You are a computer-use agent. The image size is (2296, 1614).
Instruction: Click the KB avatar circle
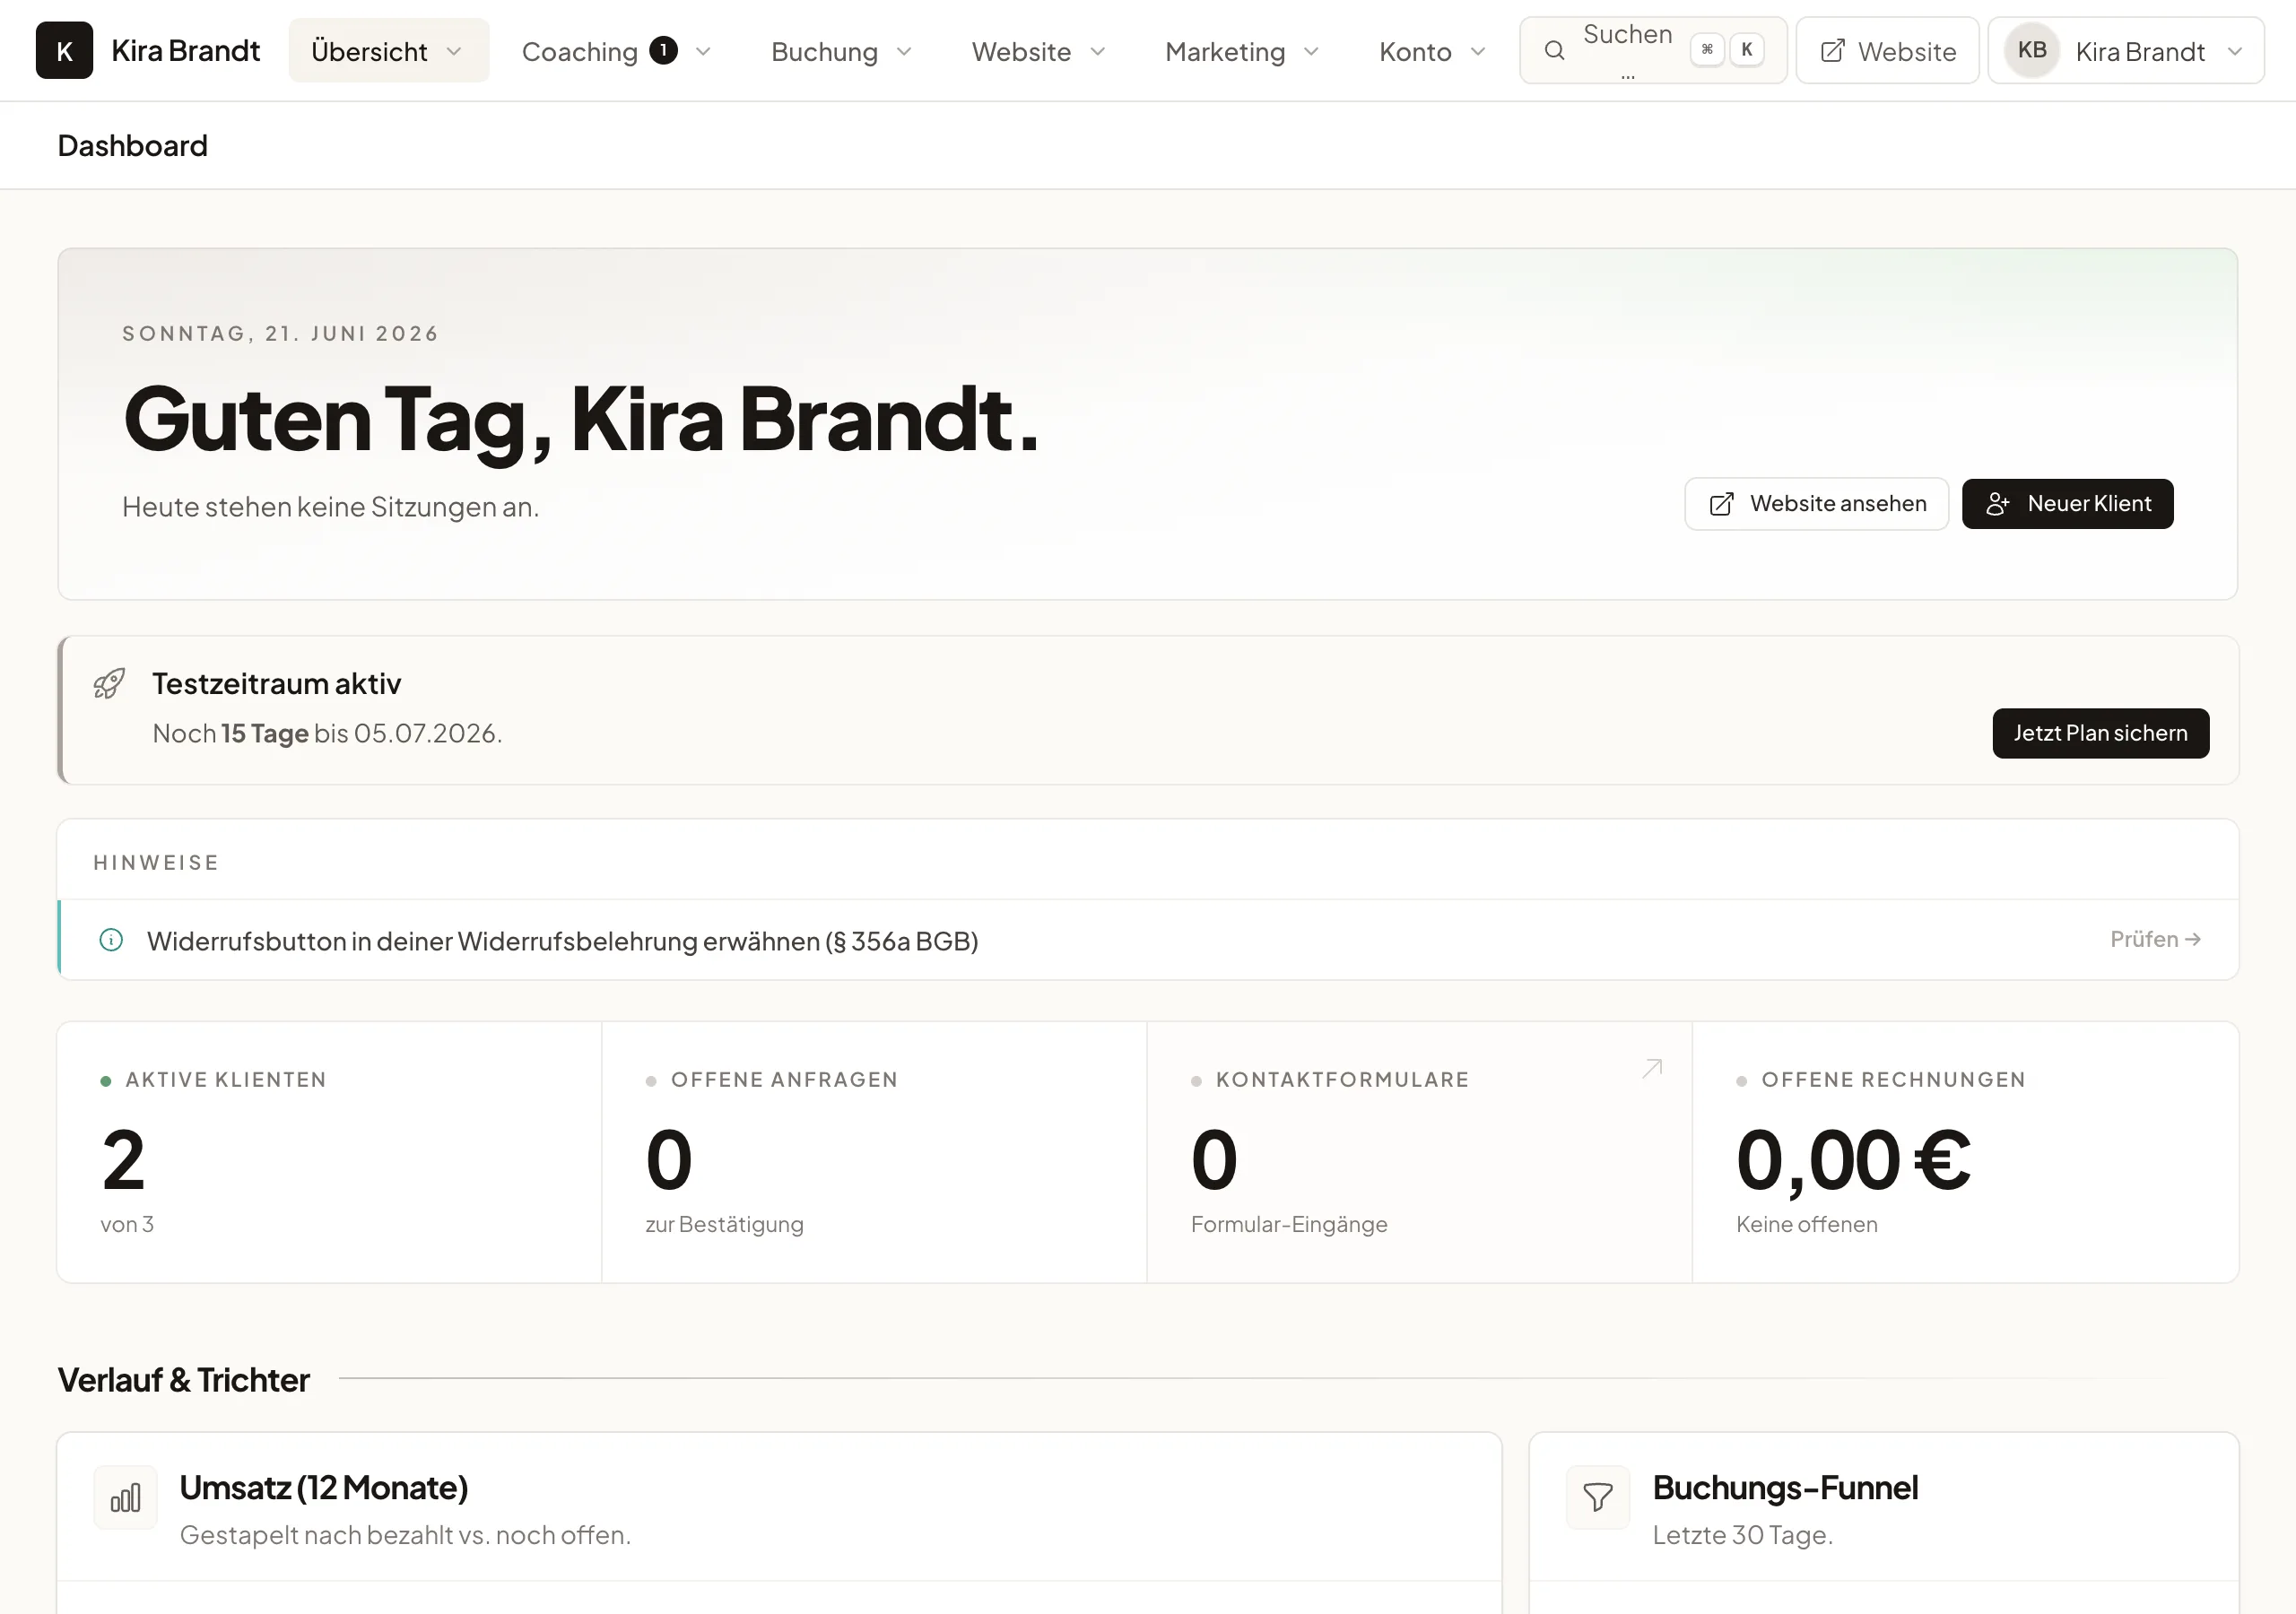[x=2031, y=50]
